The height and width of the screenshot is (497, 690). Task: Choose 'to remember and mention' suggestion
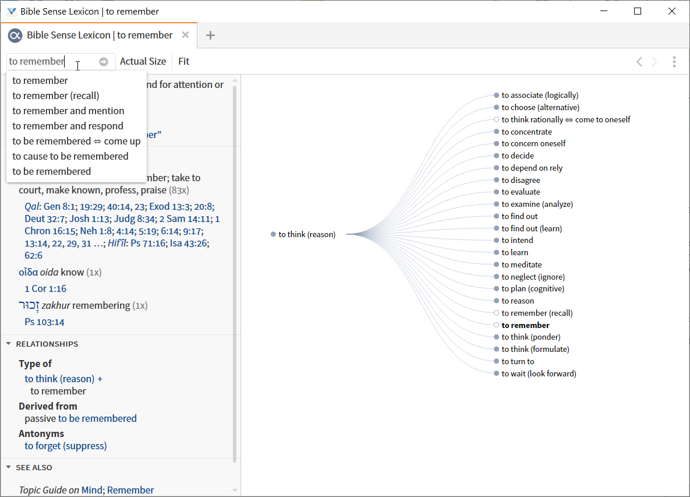coord(68,111)
